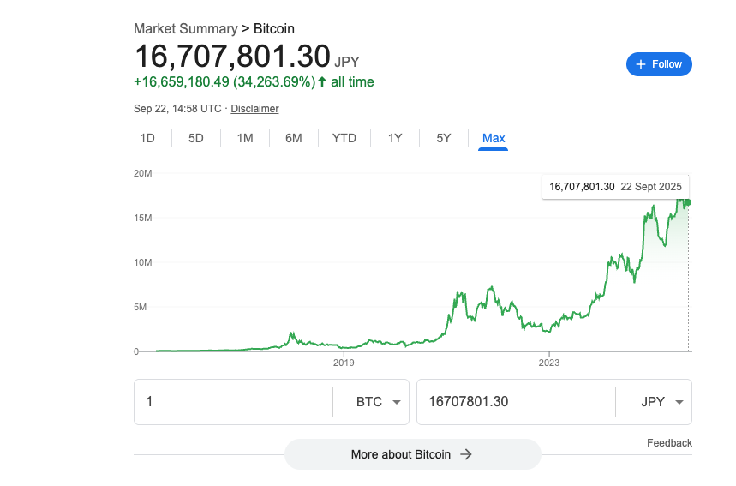Switch to the 5D range tab

[x=196, y=138]
